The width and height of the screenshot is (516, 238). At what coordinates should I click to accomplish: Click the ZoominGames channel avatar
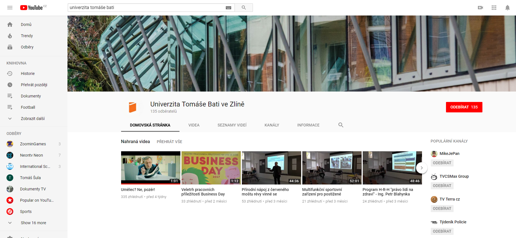click(10, 144)
